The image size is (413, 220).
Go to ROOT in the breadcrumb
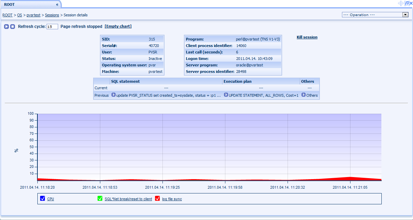pos(7,15)
